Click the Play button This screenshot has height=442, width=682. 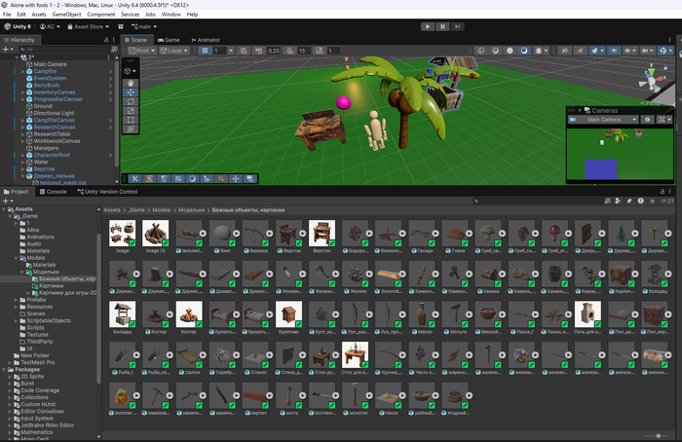point(428,26)
